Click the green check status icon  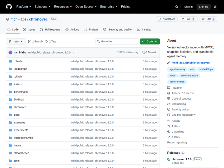[75, 53]
